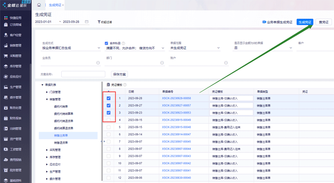Select 销售出库单 in the tree
Viewport: 334px width, 183px height.
(61, 135)
